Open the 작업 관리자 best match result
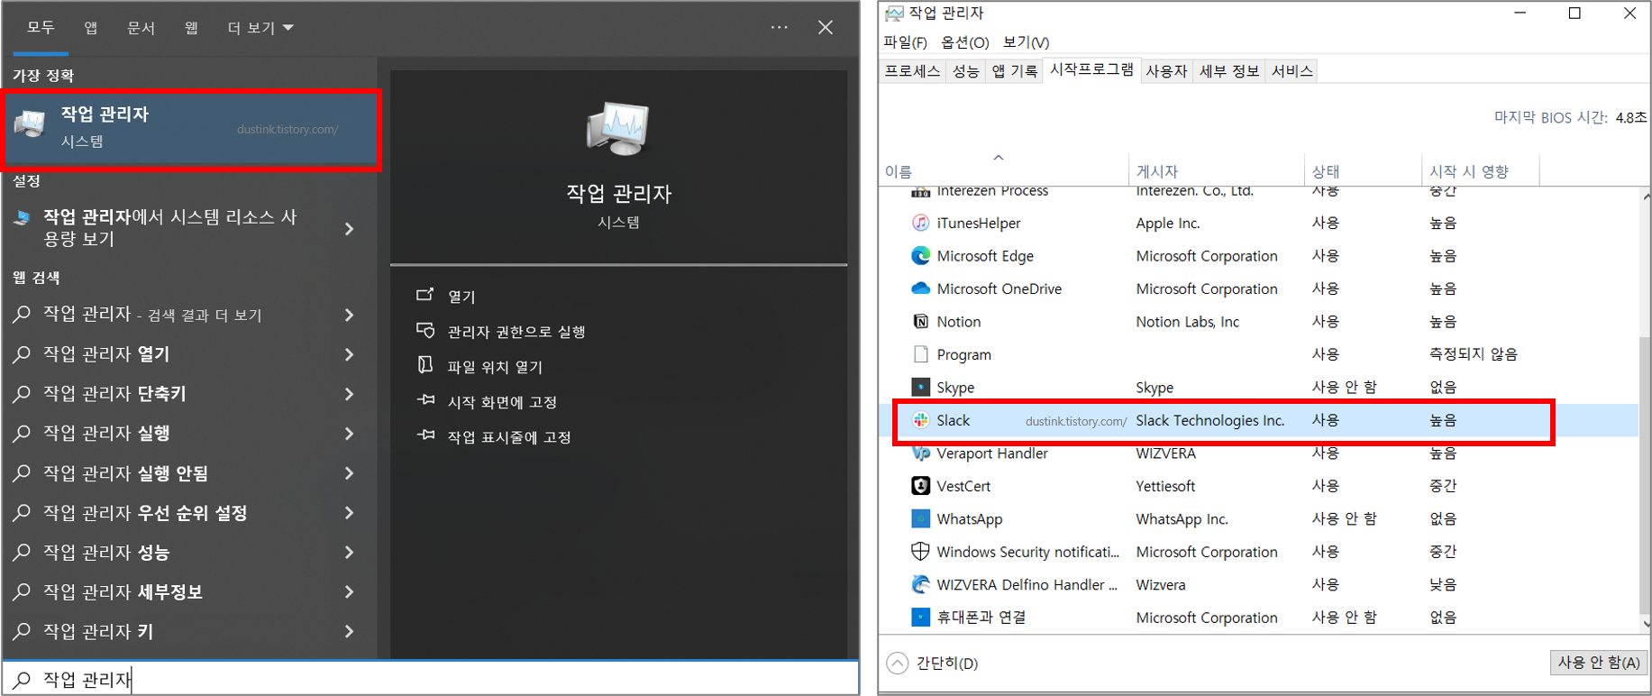 tap(191, 129)
